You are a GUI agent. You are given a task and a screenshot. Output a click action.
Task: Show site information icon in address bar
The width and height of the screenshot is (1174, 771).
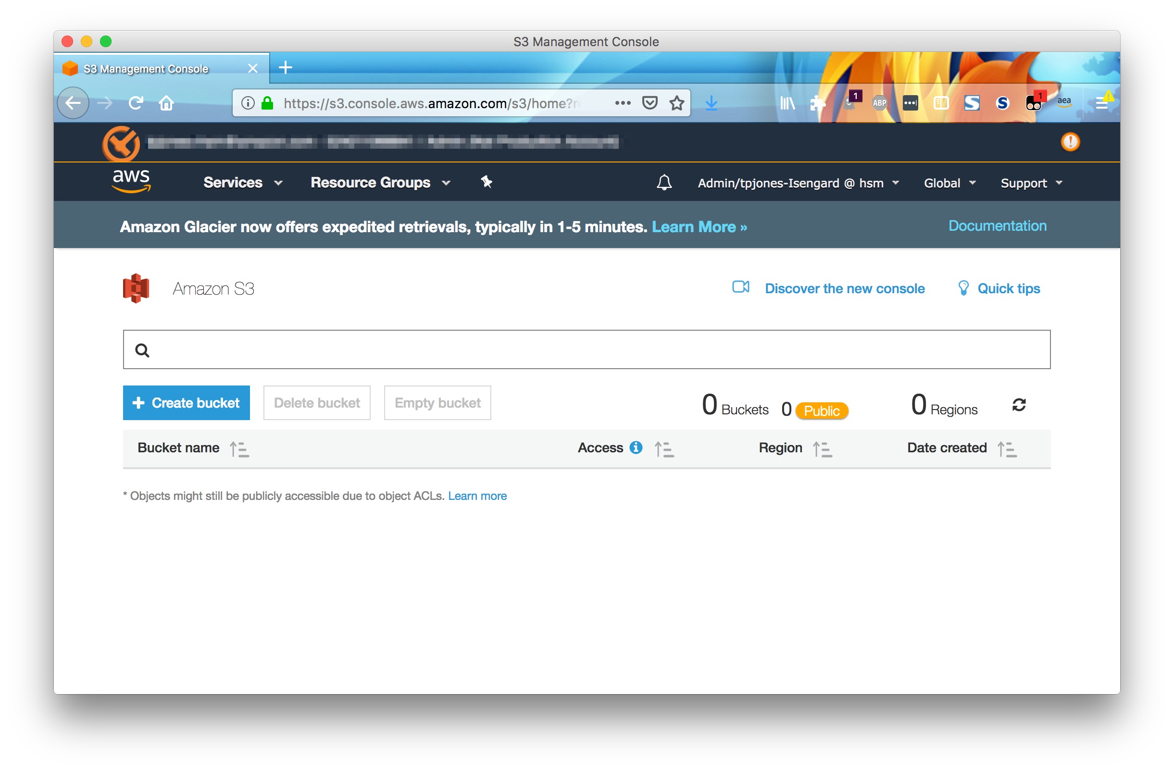click(248, 103)
